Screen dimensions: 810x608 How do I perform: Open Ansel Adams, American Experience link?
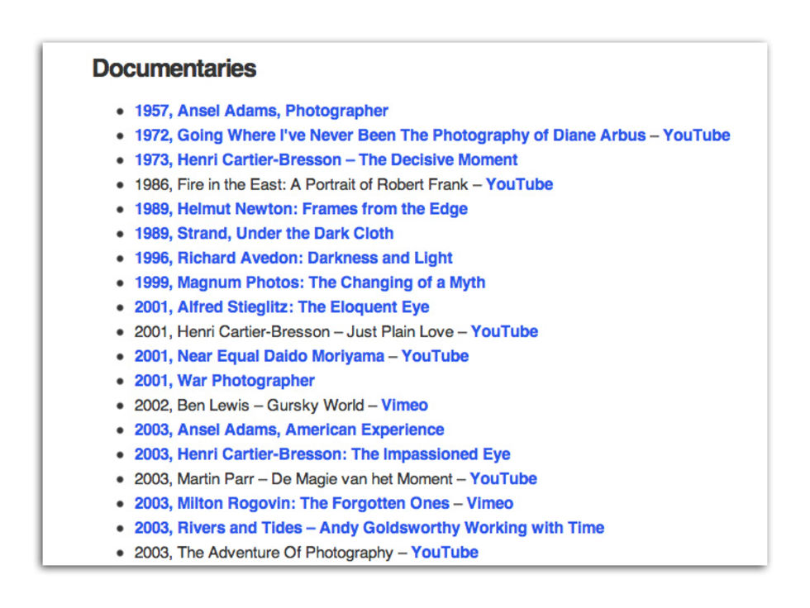pyautogui.click(x=288, y=430)
